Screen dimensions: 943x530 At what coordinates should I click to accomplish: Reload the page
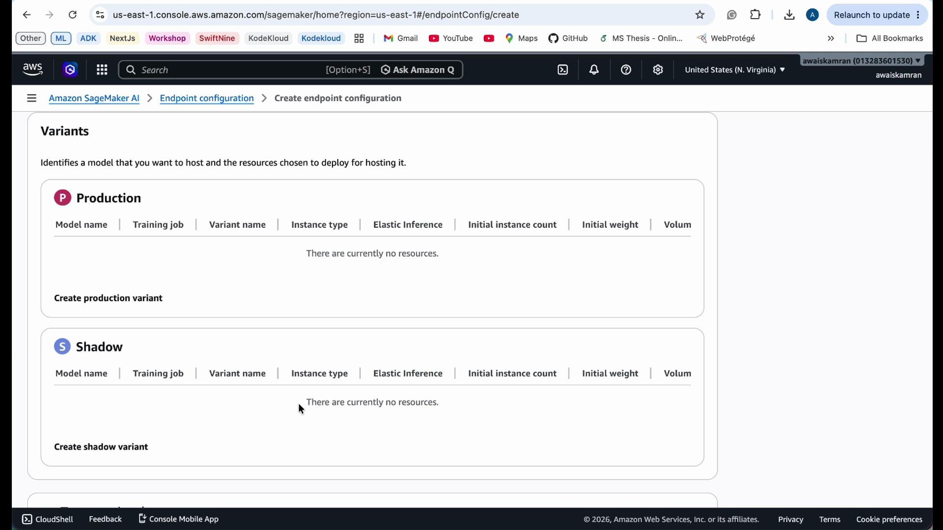pos(73,15)
